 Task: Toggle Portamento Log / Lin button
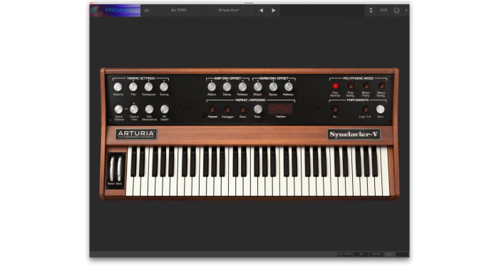click(x=365, y=109)
